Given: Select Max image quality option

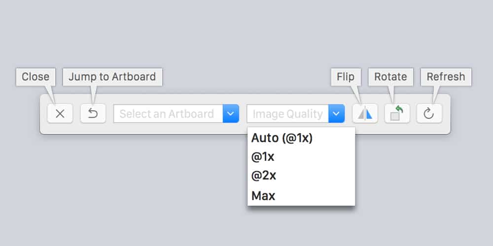Looking at the screenshot, I should pyautogui.click(x=263, y=196).
